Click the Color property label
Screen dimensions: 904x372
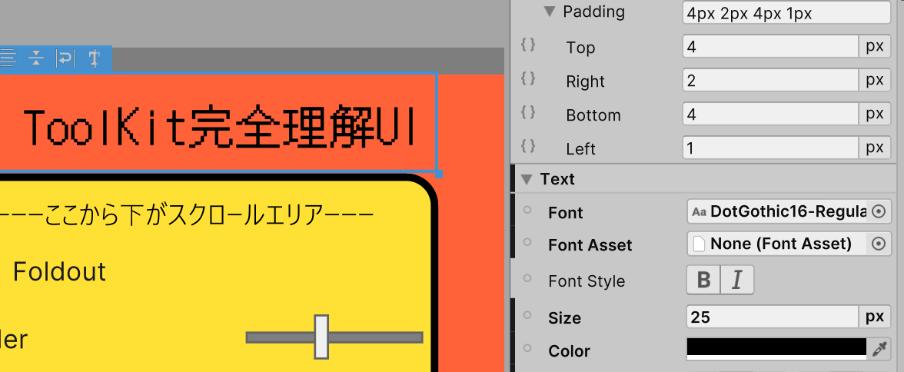(x=569, y=351)
